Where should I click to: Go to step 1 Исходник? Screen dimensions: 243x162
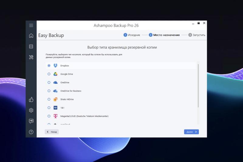[132, 35]
